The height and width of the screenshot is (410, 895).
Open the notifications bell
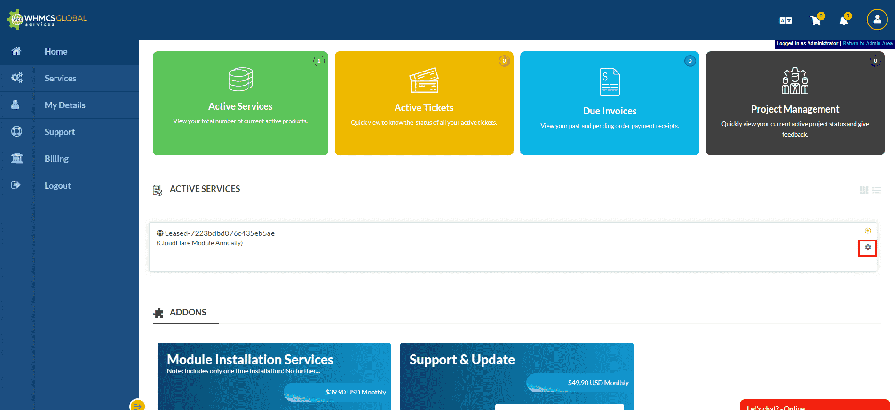coord(844,20)
